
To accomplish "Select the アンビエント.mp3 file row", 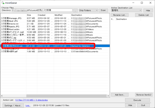I will [x=55, y=32].
